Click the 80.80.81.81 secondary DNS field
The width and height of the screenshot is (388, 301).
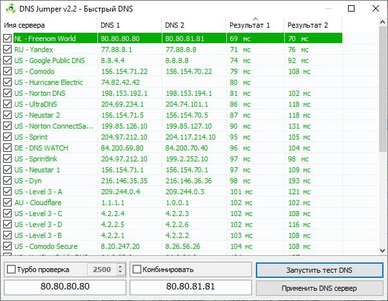tap(191, 286)
